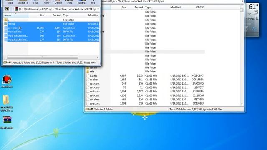Click the red ball shortcut icon on desktop
267x150 pixels.
tap(7, 80)
